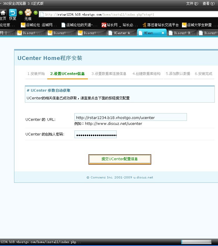Viewport: 218px width, 246px height.
Task: Click step 5.添加默认数据
Action: tap(178, 74)
